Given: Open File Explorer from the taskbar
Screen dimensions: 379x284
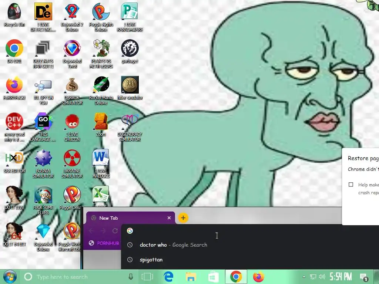Looking at the screenshot, I should click(191, 277).
